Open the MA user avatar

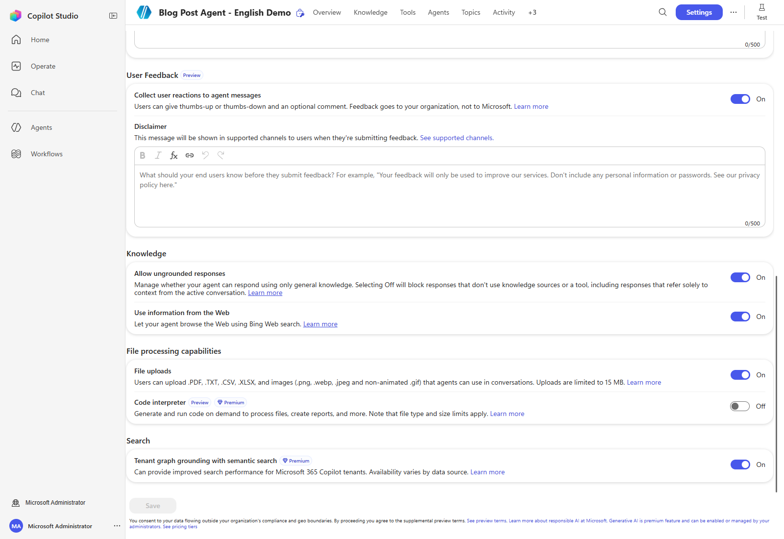coord(16,526)
